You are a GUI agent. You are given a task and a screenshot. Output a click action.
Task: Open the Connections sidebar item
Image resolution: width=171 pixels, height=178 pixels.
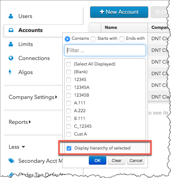pyautogui.click(x=34, y=58)
